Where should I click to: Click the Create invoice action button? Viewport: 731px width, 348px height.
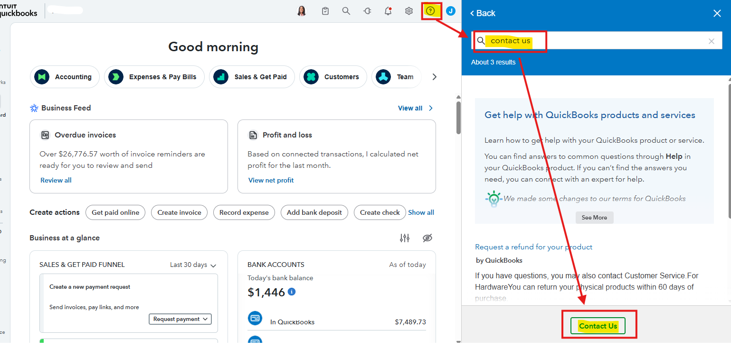[x=179, y=212]
